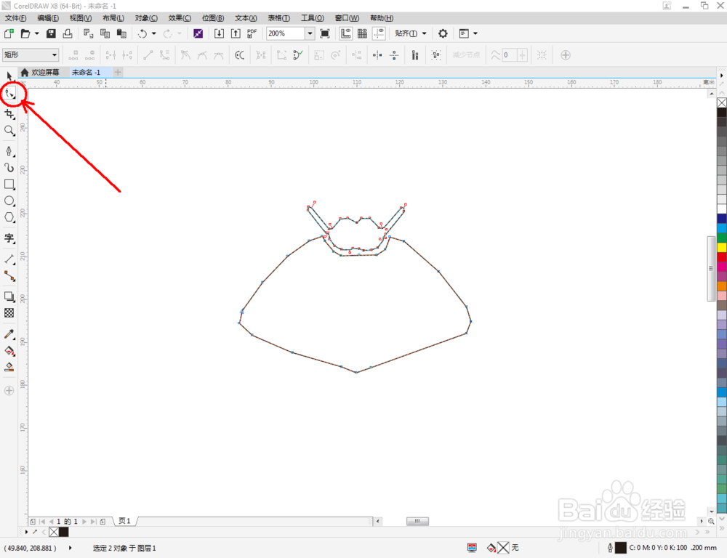Image resolution: width=727 pixels, height=558 pixels.
Task: Click the Import icon
Action: coord(219,33)
